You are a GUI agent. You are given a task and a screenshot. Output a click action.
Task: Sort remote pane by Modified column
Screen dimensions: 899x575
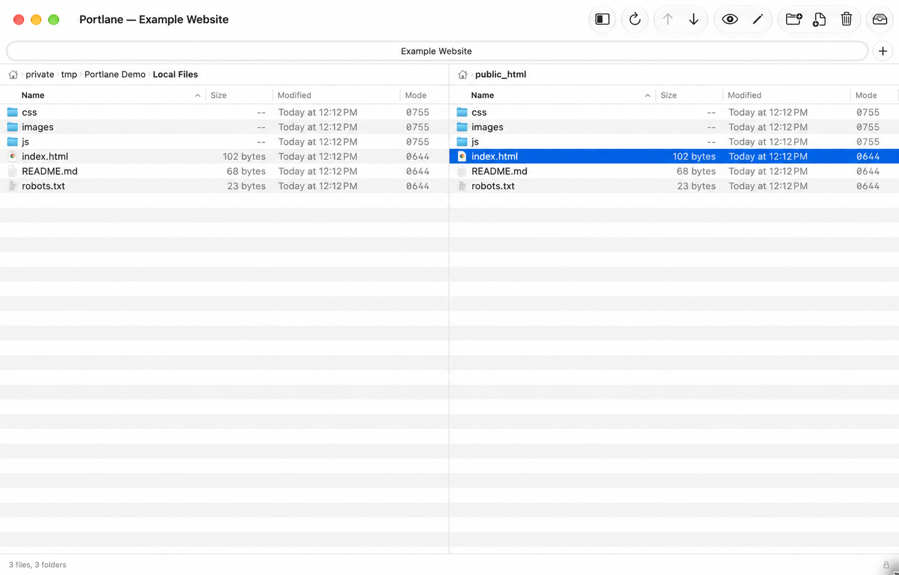[x=787, y=95]
